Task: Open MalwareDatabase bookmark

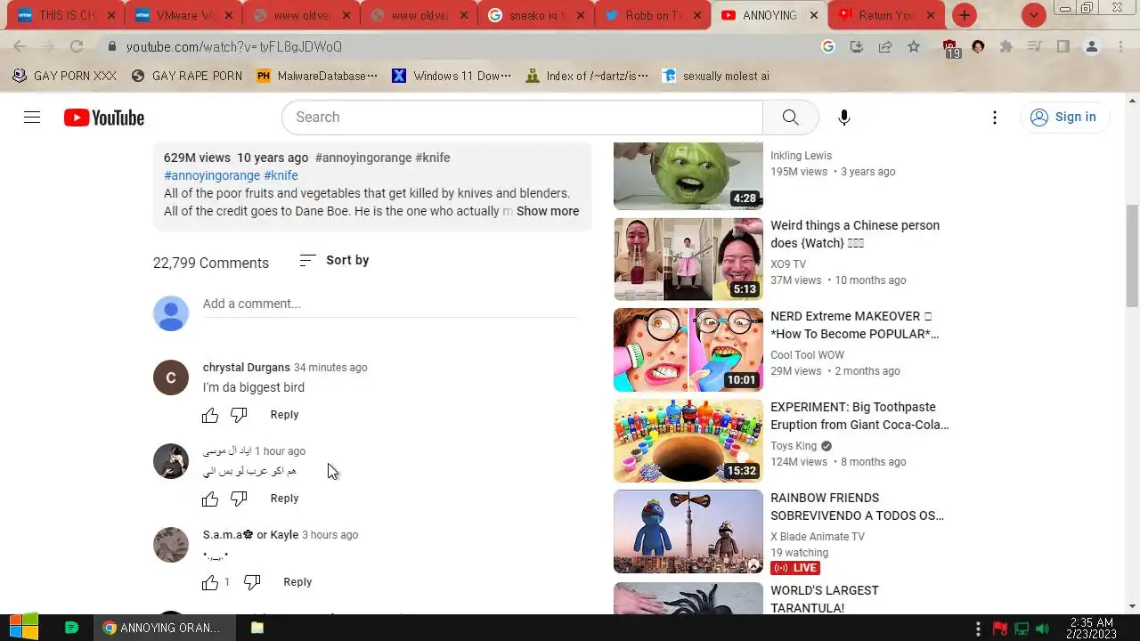Action: (317, 76)
